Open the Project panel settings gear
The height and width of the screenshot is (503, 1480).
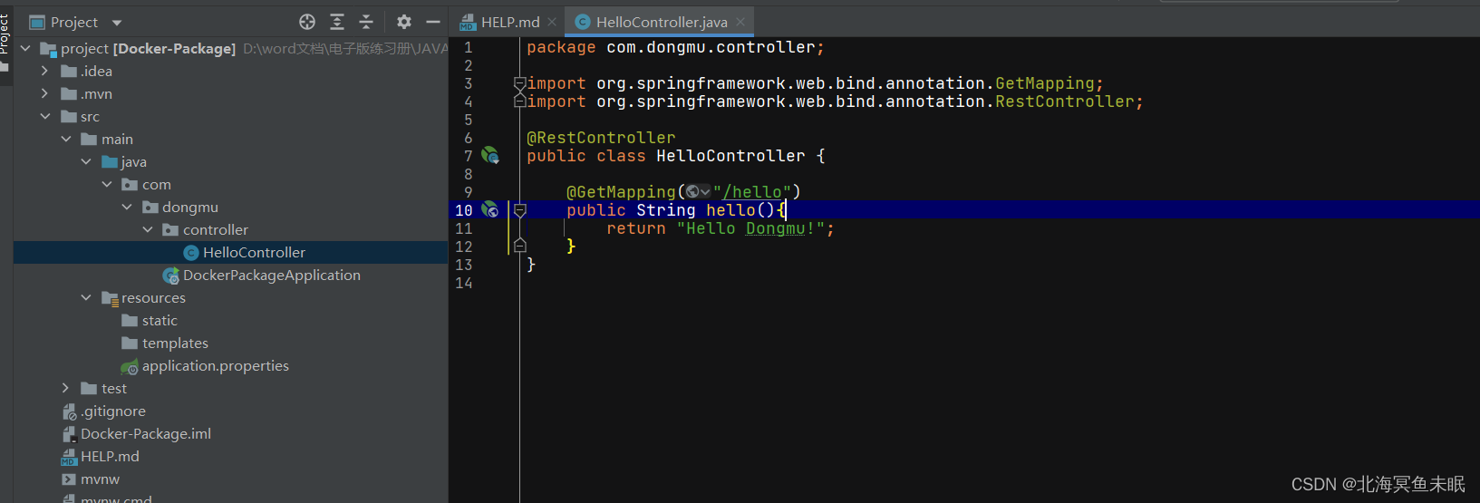pyautogui.click(x=404, y=22)
